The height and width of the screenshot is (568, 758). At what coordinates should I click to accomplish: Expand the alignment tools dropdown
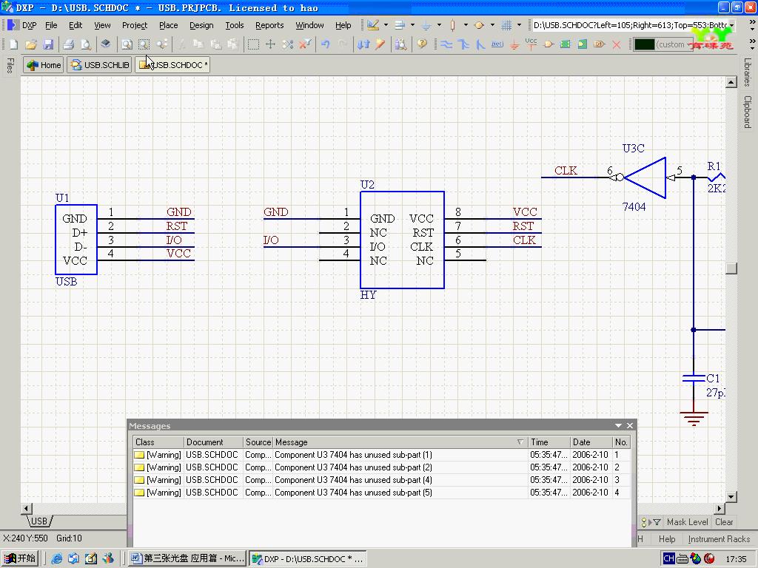coord(412,25)
